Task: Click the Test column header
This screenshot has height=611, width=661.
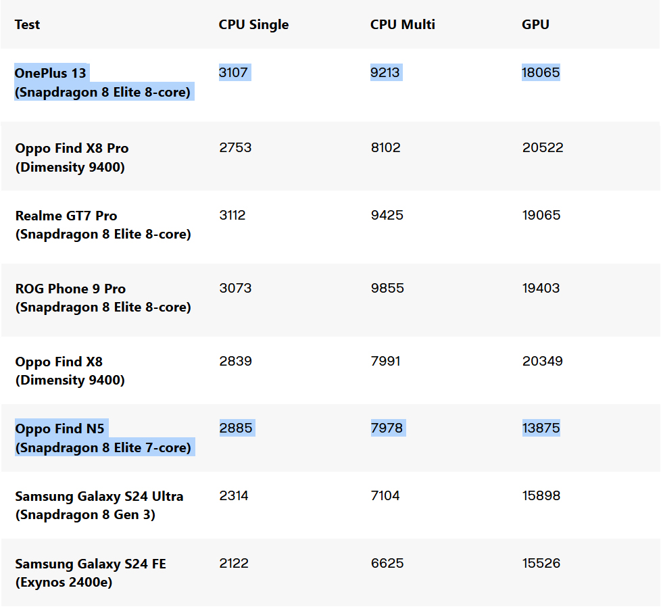Action: coord(28,24)
